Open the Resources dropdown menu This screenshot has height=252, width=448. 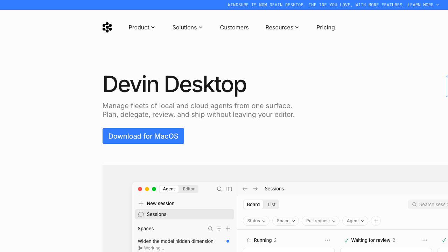(x=282, y=27)
